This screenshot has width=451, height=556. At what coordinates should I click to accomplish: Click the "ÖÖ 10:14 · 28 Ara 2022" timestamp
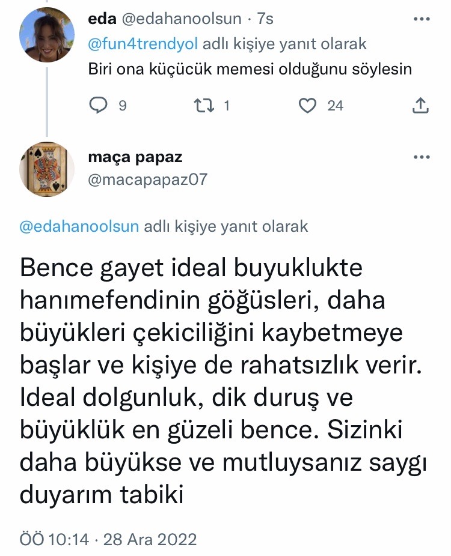coord(108,539)
